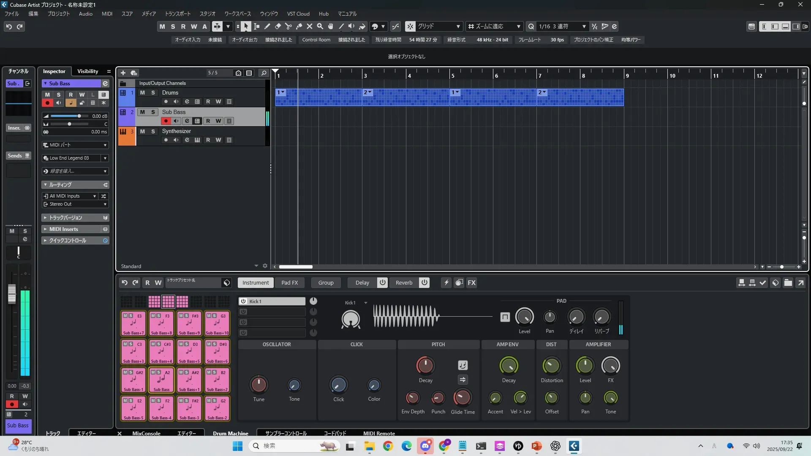The height and width of the screenshot is (456, 811).
Task: Select the Zoom magnifier tool
Action: [x=320, y=27]
